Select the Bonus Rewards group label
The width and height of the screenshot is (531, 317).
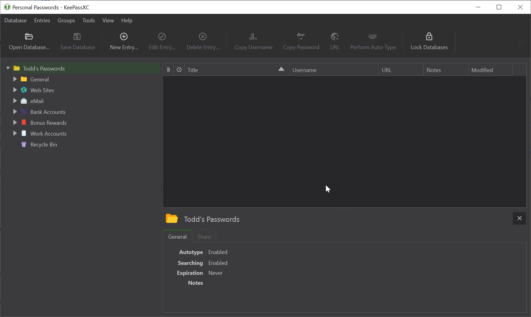coord(48,123)
